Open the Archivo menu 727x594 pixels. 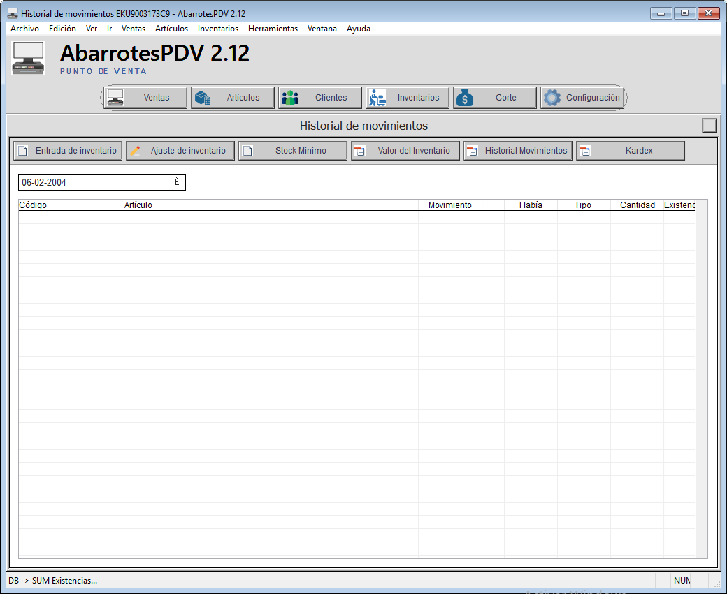24,29
